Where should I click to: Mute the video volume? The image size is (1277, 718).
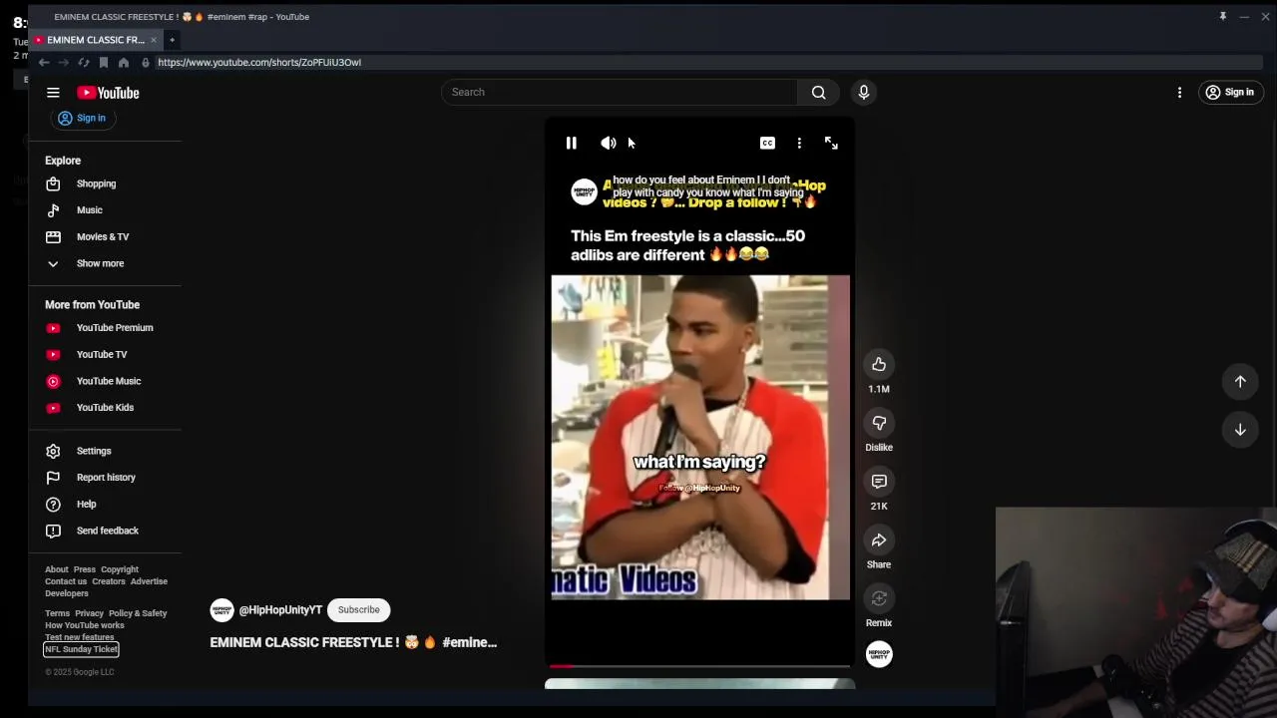coord(609,144)
